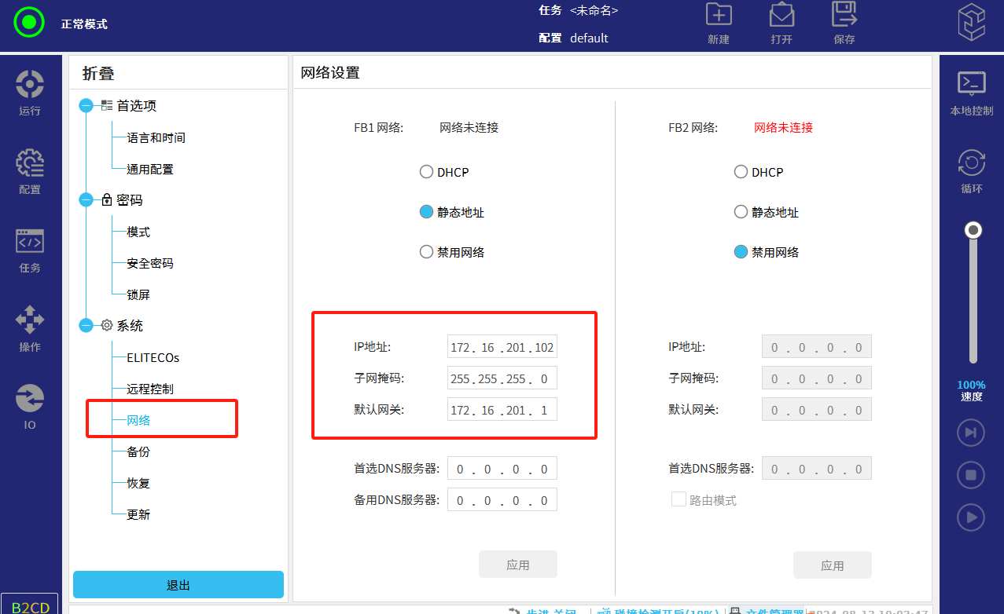The image size is (1004, 614).
Task: Open the 远程控制 settings item
Action: point(149,389)
